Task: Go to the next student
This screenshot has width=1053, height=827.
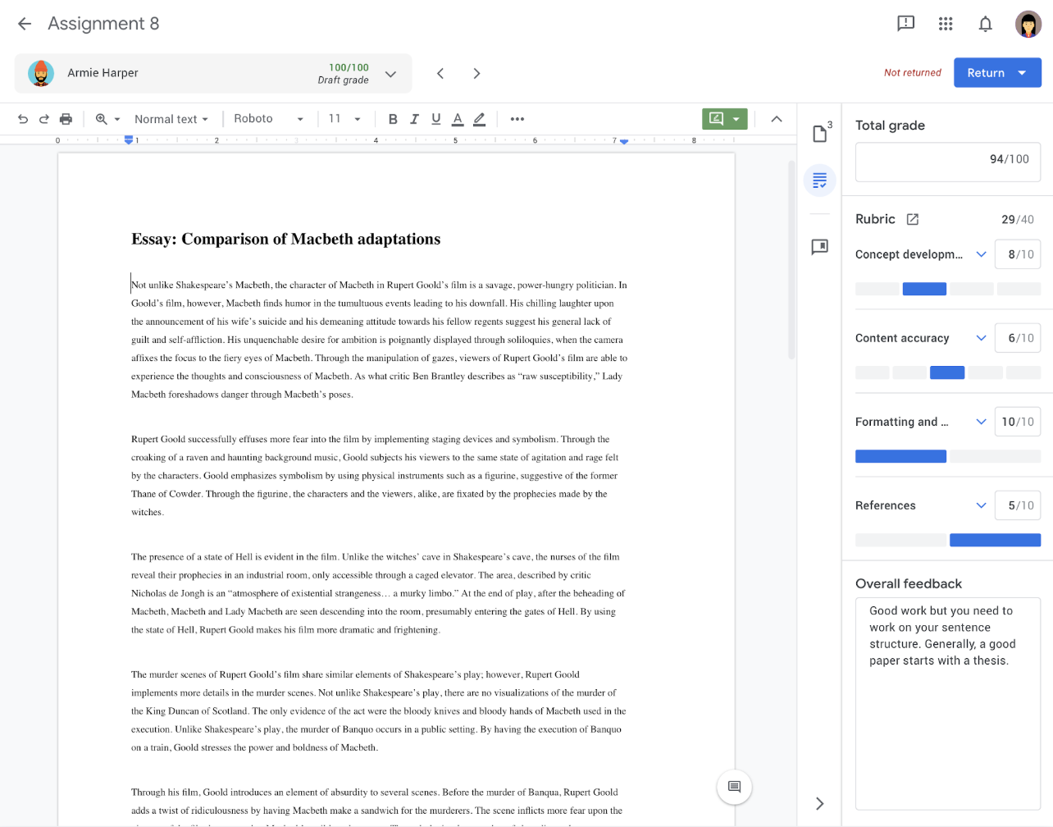Action: pyautogui.click(x=476, y=73)
